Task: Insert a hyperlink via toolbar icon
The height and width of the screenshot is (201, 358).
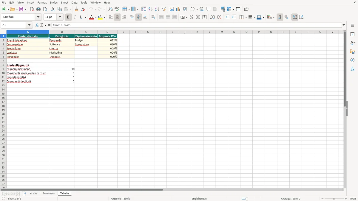Action: point(202,9)
